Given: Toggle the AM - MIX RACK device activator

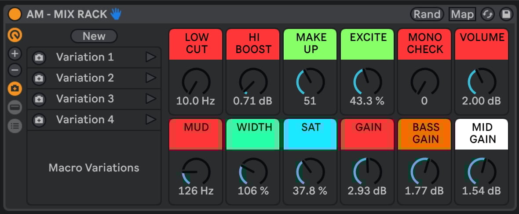Looking at the screenshot, I should (15, 14).
